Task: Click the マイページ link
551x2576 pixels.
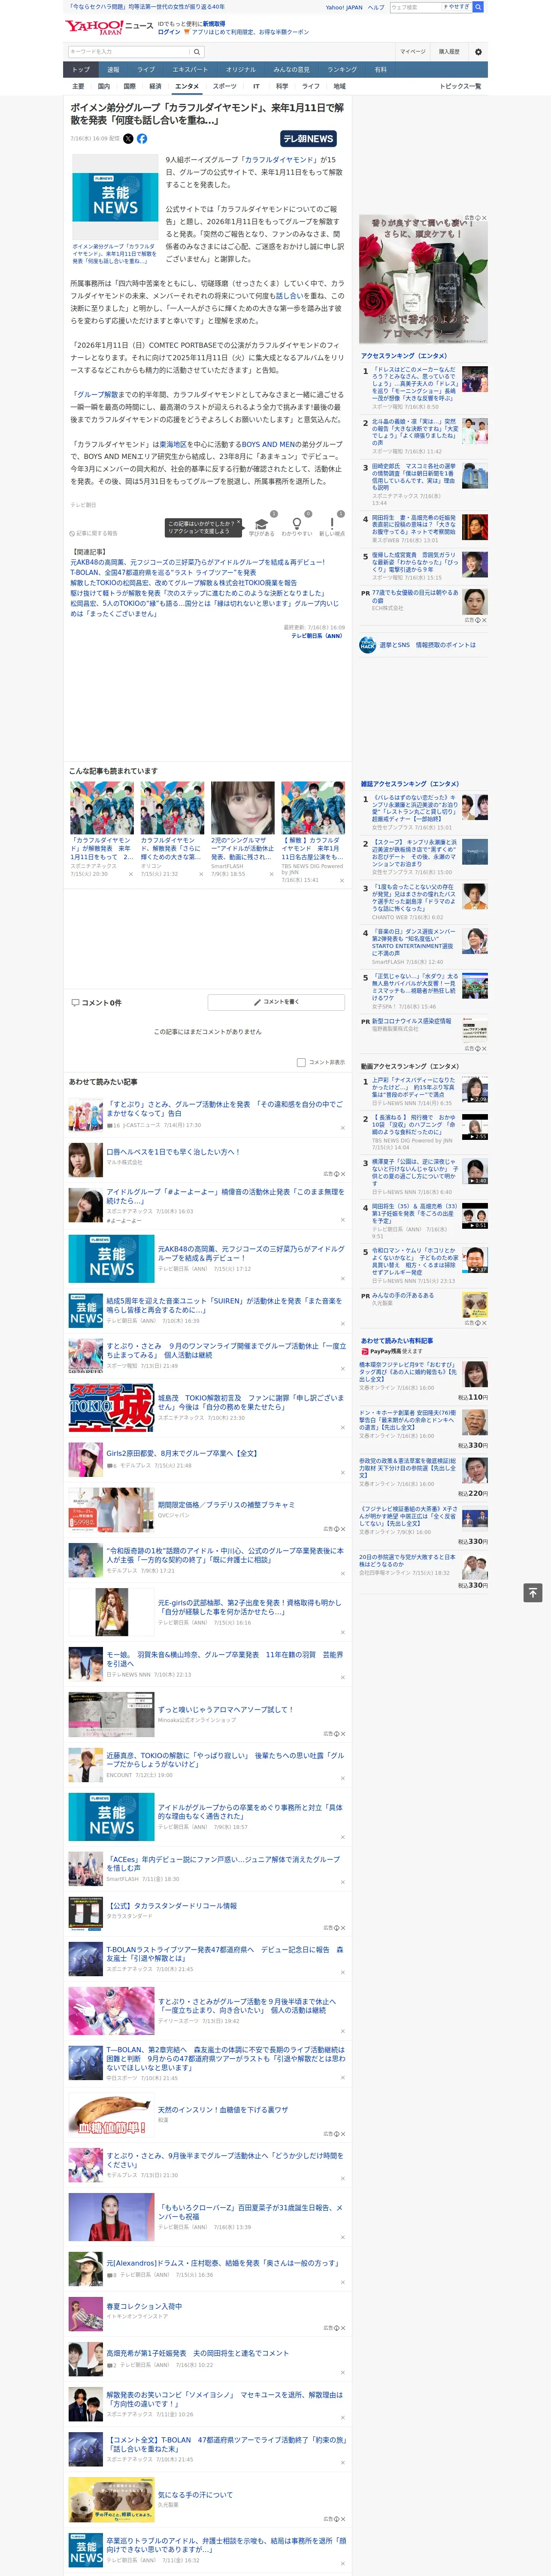Action: point(412,52)
